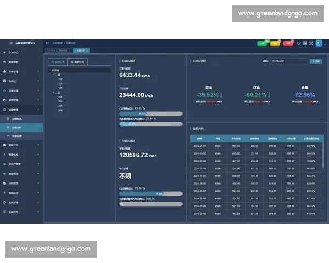Click the monthly 43.33% quota progress bar
The width and height of the screenshot is (329, 263).
pyautogui.click(x=150, y=113)
